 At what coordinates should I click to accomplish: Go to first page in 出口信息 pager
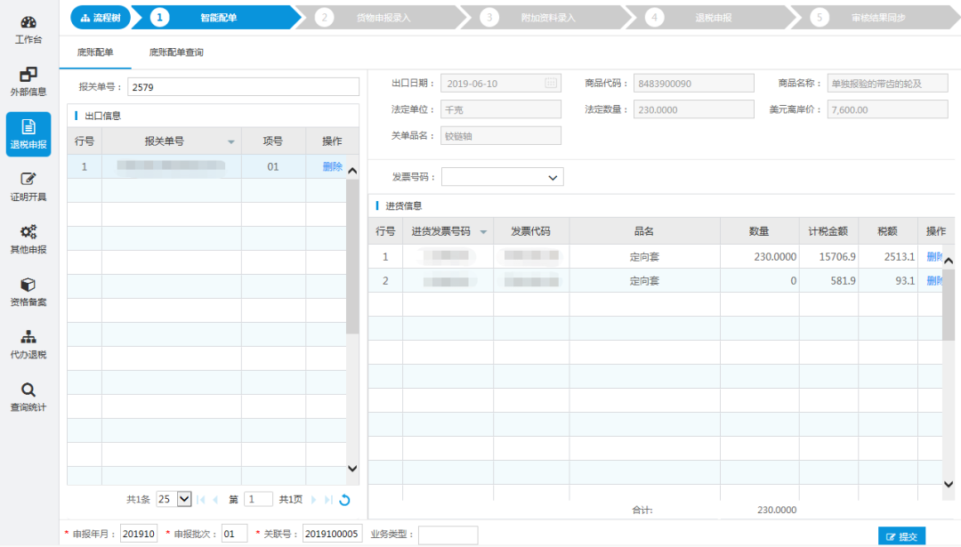tap(201, 500)
